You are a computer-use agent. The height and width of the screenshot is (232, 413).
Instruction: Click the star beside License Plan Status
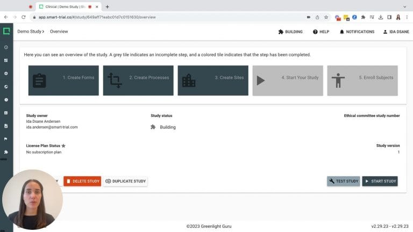pyautogui.click(x=63, y=146)
